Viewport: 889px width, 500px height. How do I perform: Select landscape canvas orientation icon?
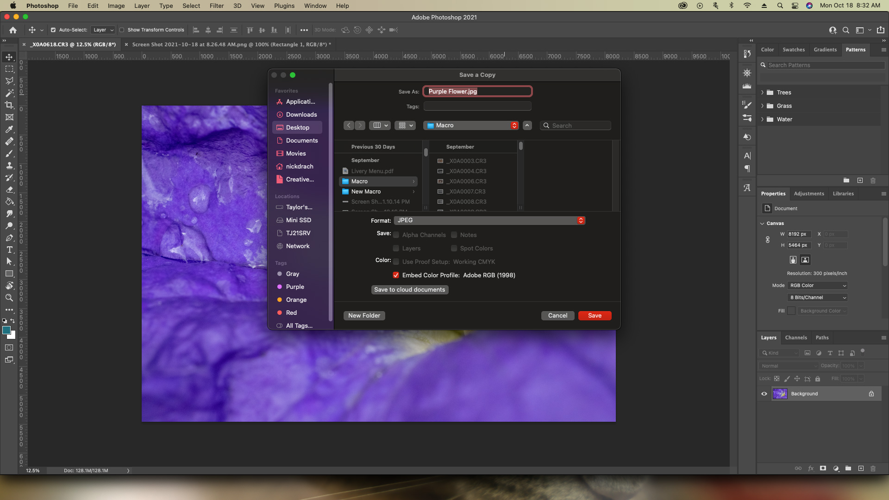[805, 260]
